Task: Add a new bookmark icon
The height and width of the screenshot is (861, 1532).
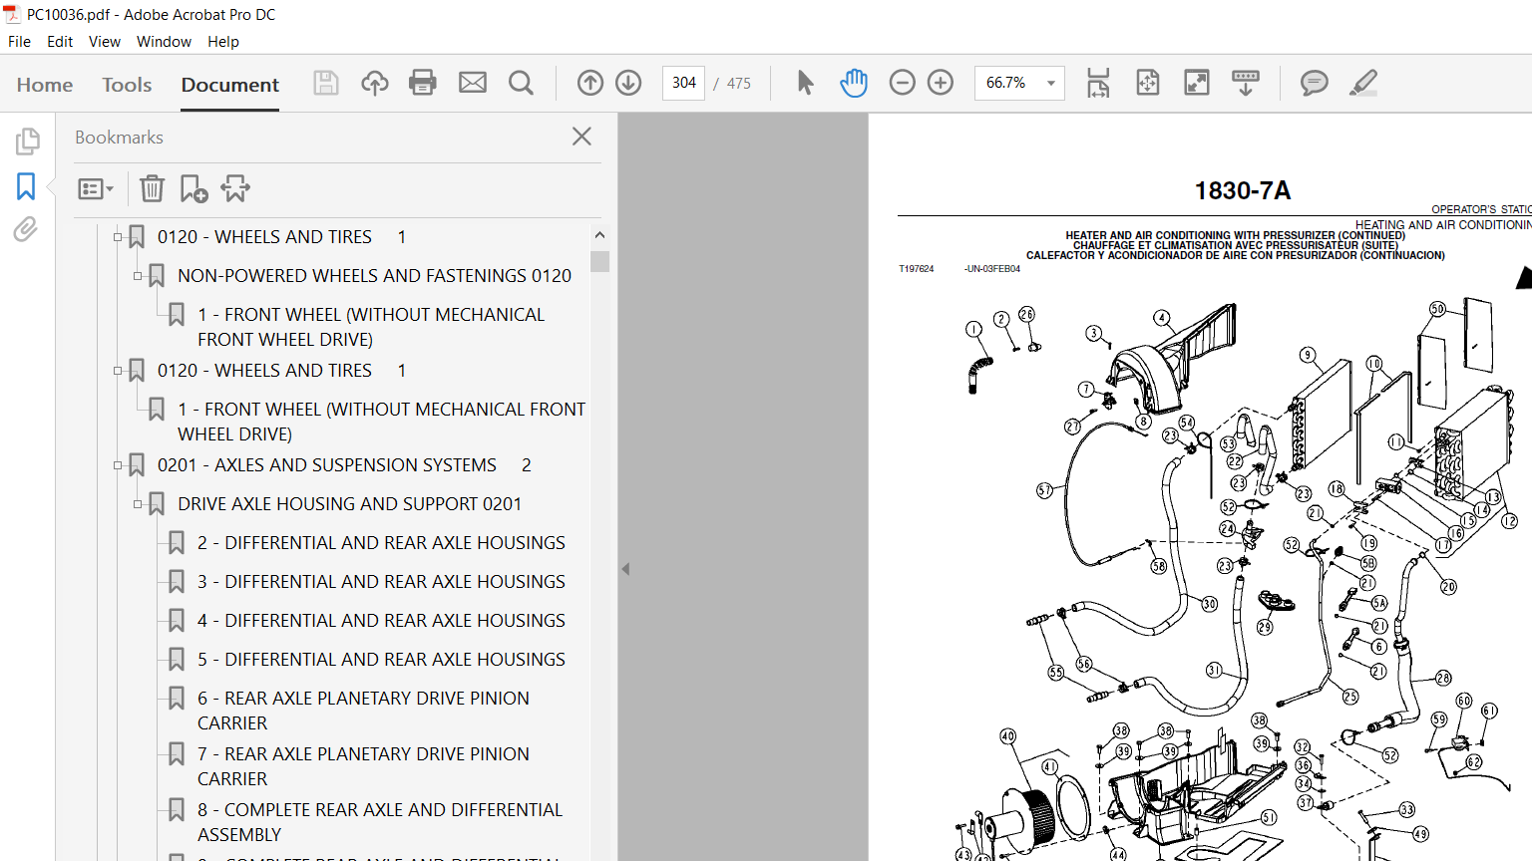Action: click(x=193, y=188)
